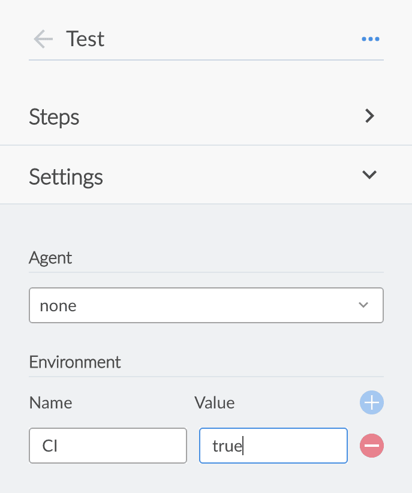Click the red minus icon to remove variable
412x493 pixels.
click(372, 446)
